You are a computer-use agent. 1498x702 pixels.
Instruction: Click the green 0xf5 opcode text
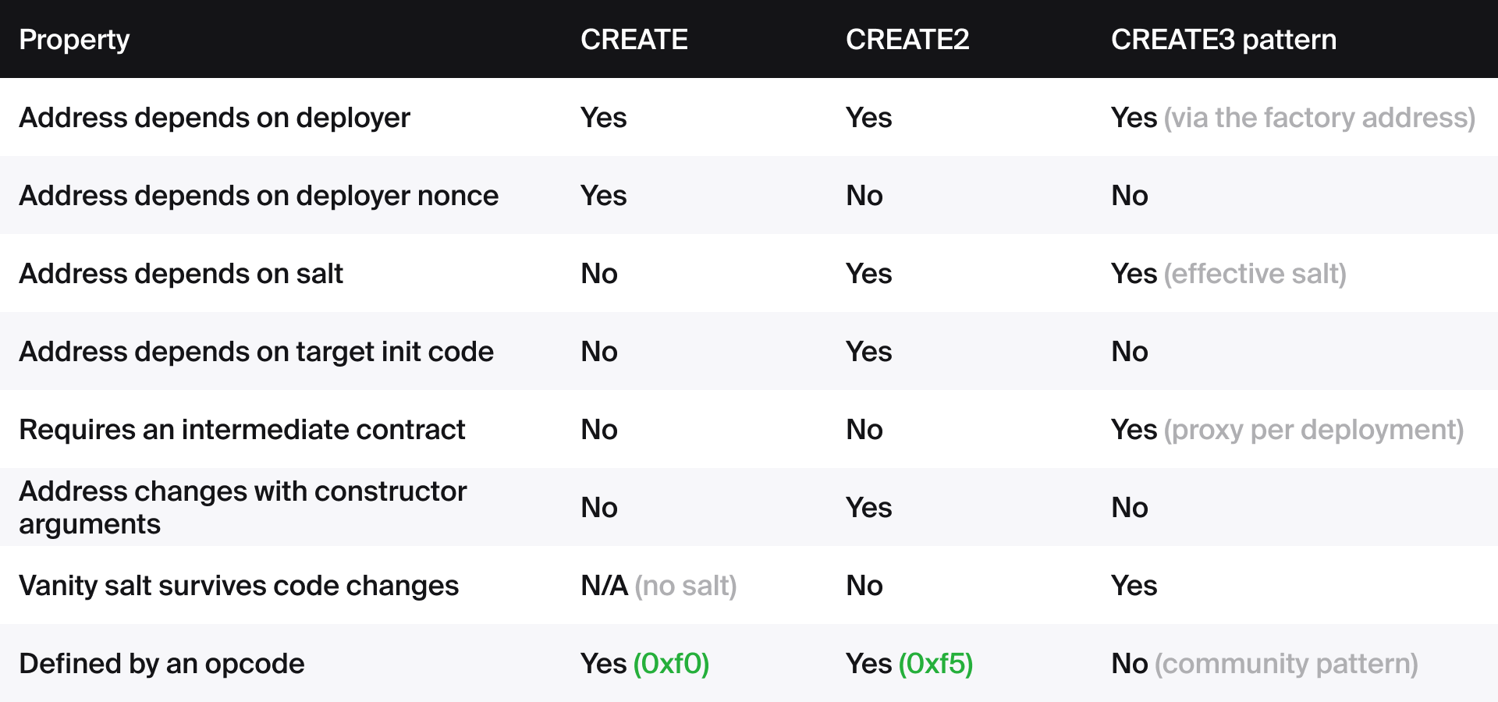click(x=935, y=664)
